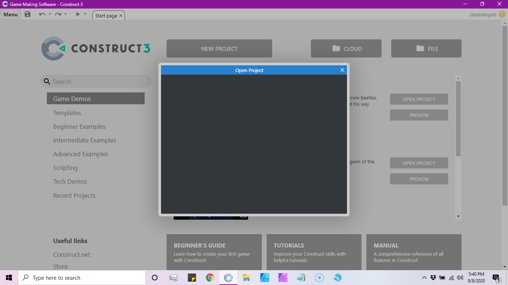Click the examples list scroll down arrow
The height and width of the screenshot is (285, 508).
pyautogui.click(x=458, y=216)
